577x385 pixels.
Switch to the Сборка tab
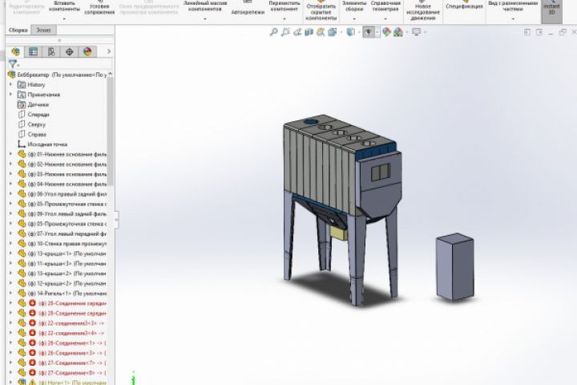click(18, 30)
